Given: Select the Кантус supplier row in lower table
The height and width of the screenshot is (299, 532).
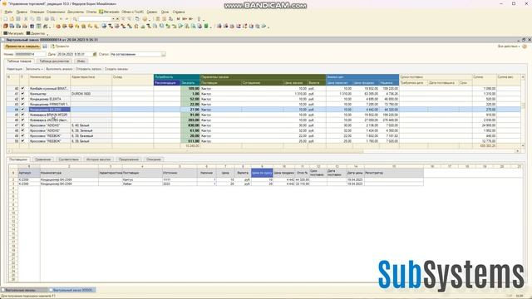Looking at the screenshot, I should click(220, 179).
